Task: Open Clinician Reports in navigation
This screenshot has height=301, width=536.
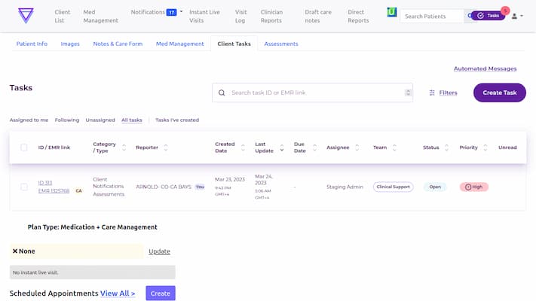Action: click(271, 16)
